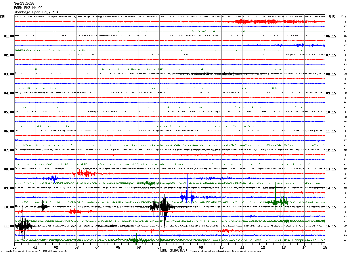Click the minute 15 tick on time axis

(325, 247)
